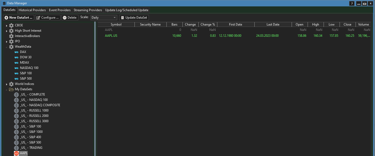375x156 pixels.
Task: Sort by the Volume column header
Action: click(363, 24)
